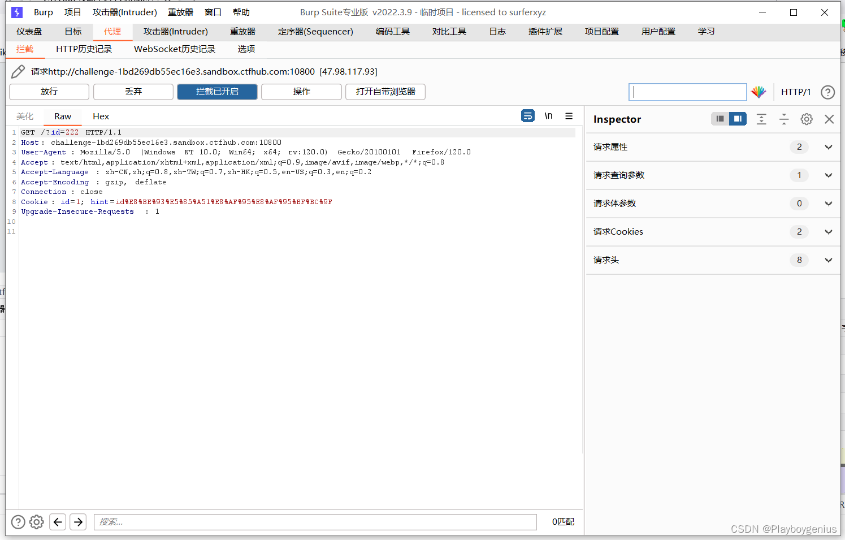
Task: Open the 插件扩展 tab
Action: point(545,32)
